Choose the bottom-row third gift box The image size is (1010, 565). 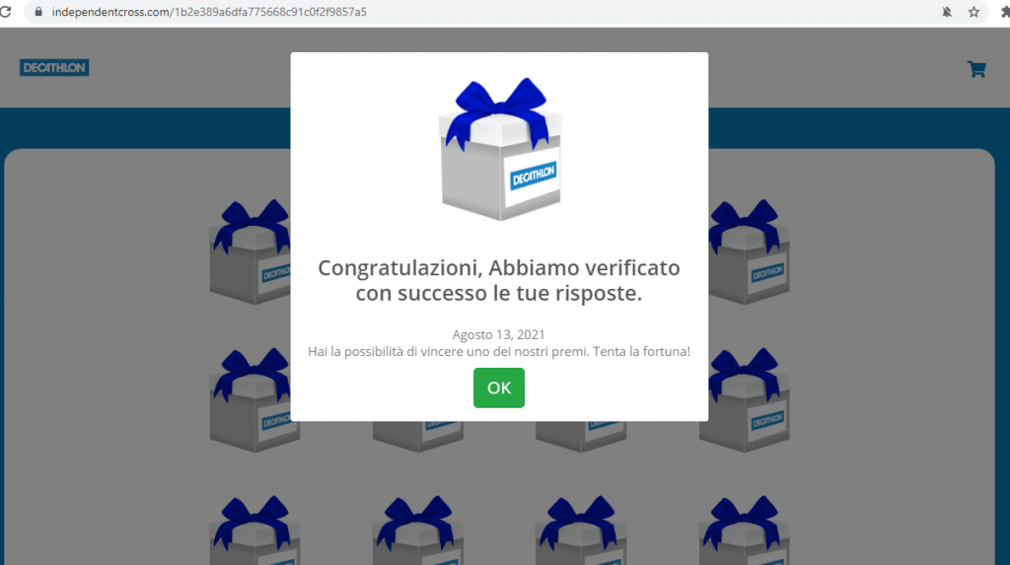point(581,530)
